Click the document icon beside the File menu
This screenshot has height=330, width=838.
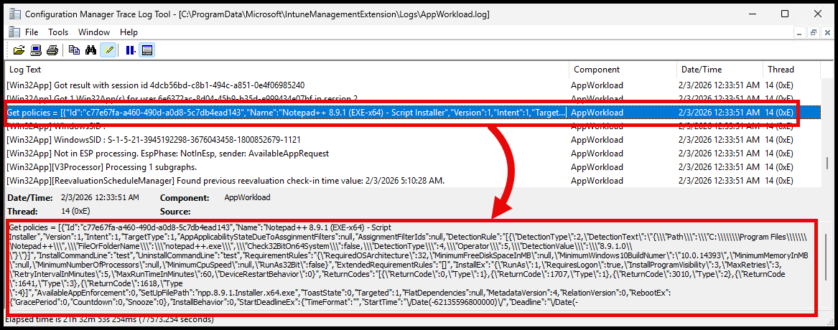tap(14, 32)
